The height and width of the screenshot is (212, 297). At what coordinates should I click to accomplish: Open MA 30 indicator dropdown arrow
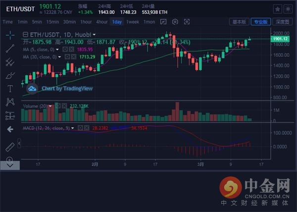pyautogui.click(x=60, y=57)
